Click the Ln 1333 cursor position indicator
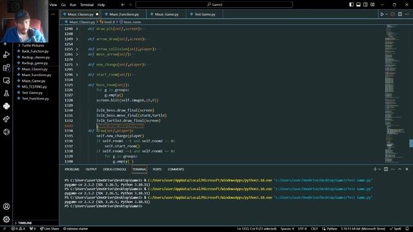Screen dimensions: 413x232 coord(257,229)
